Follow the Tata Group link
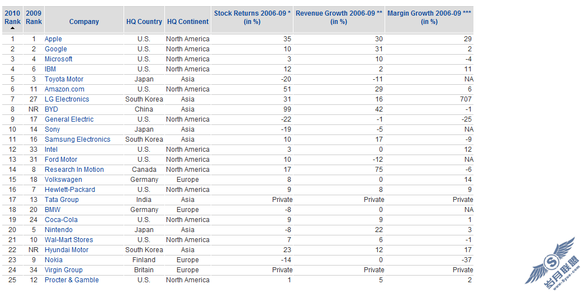This screenshot has width=583, height=294. coord(61,199)
